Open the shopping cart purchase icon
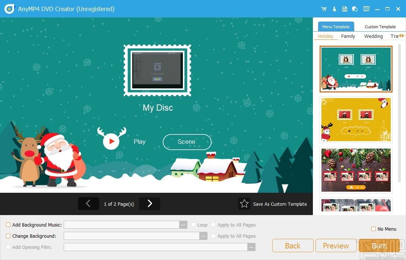 pos(324,9)
